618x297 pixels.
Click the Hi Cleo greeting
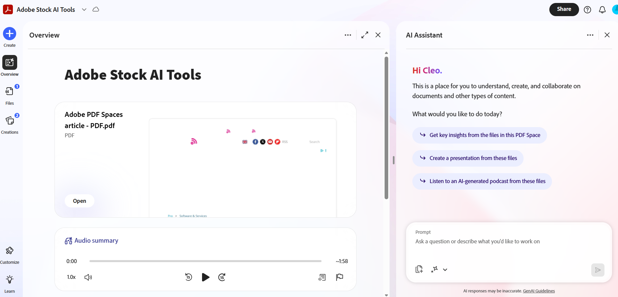[x=427, y=70]
